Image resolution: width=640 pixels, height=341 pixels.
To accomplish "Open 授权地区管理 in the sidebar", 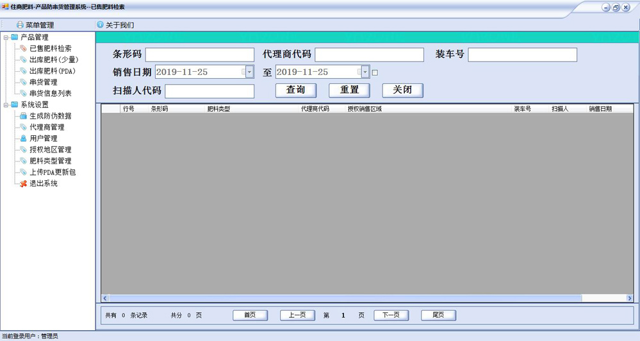I will 50,150.
